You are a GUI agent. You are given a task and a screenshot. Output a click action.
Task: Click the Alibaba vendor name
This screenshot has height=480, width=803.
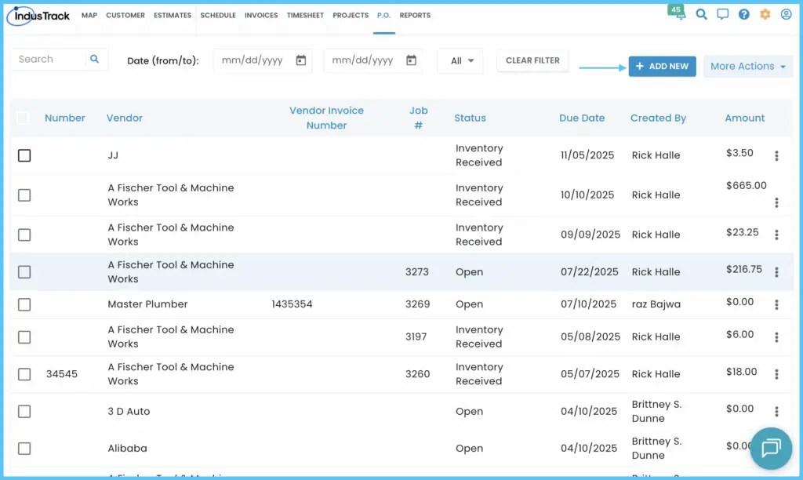pos(127,449)
